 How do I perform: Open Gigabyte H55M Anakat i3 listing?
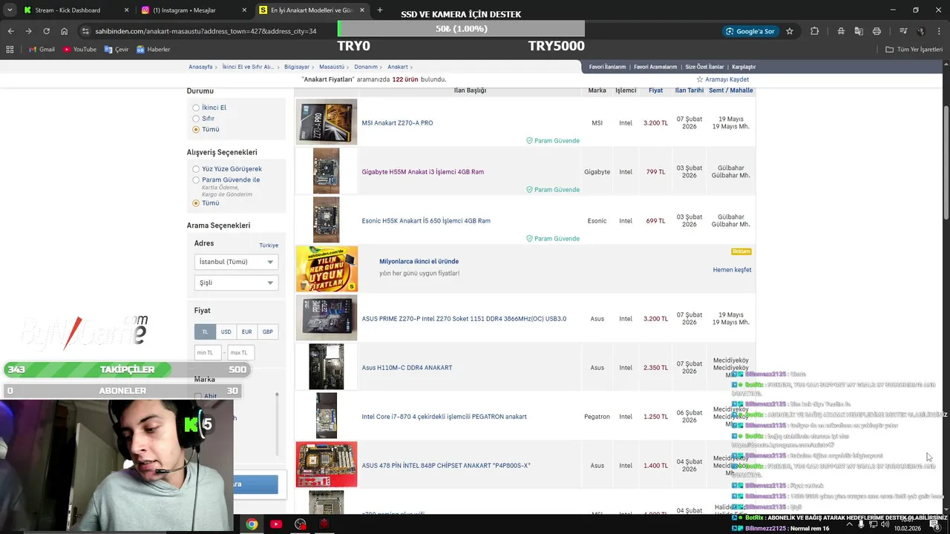(422, 172)
